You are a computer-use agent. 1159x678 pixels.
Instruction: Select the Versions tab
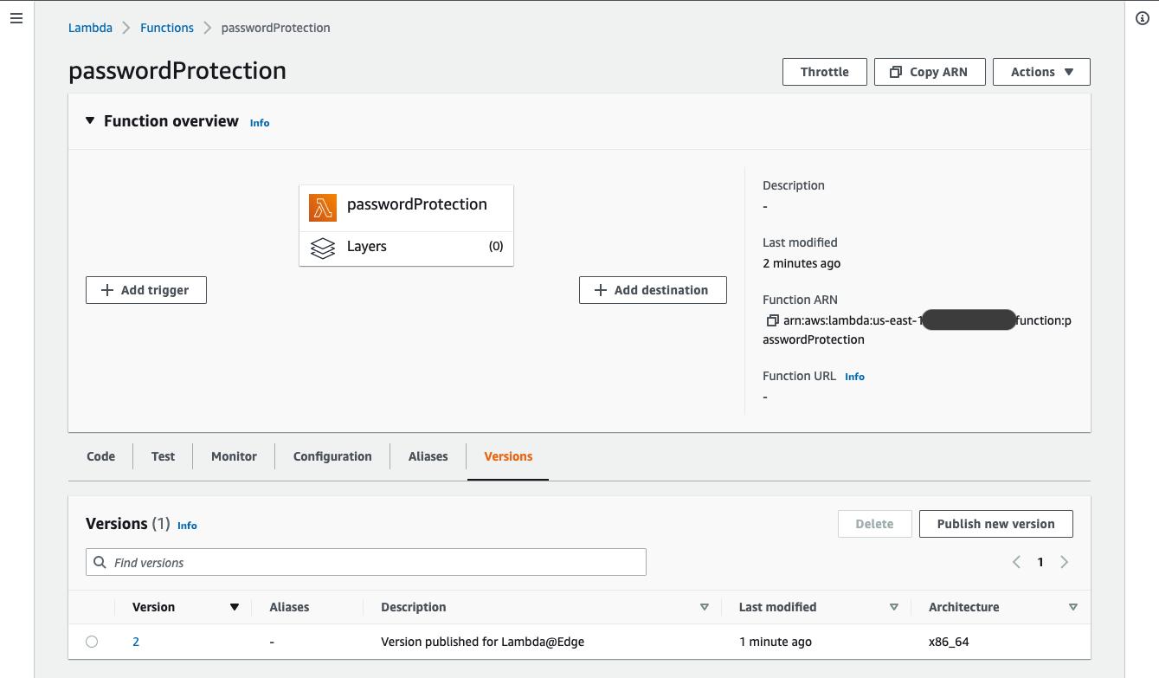click(508, 456)
